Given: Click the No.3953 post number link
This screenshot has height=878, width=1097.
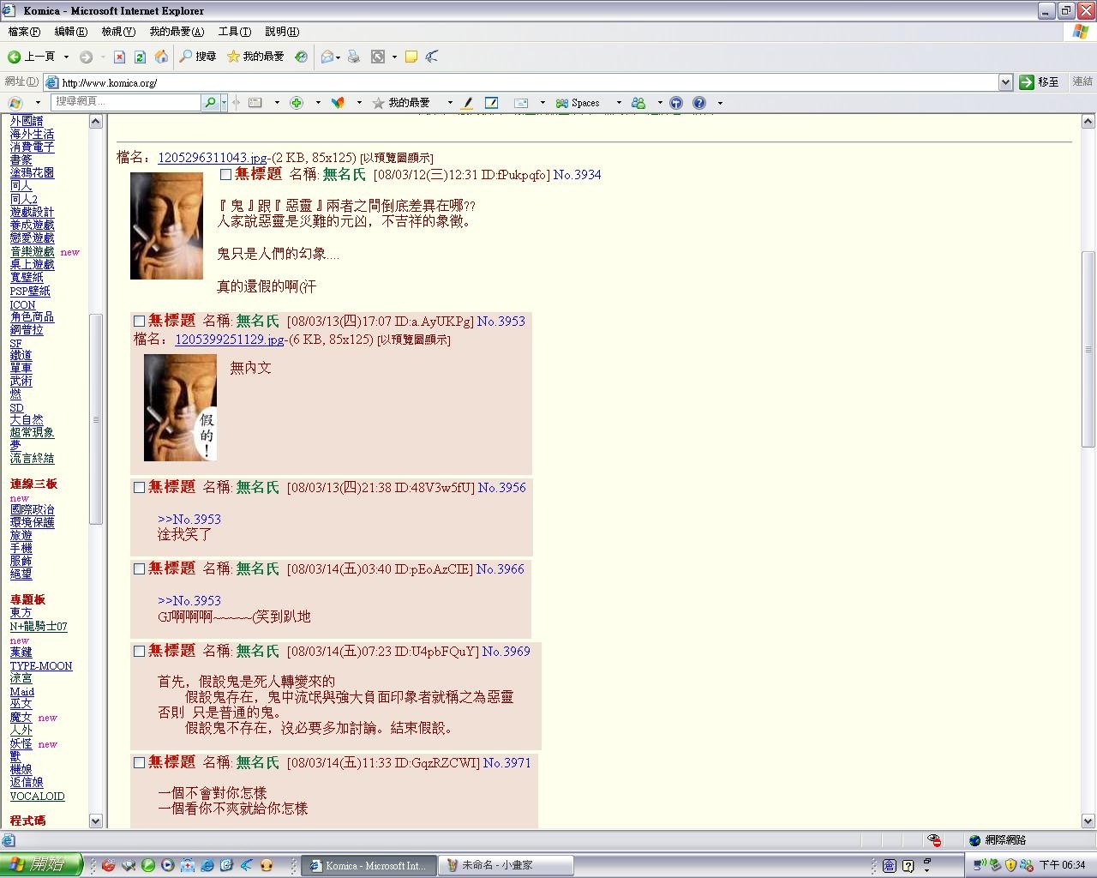Looking at the screenshot, I should 501,322.
